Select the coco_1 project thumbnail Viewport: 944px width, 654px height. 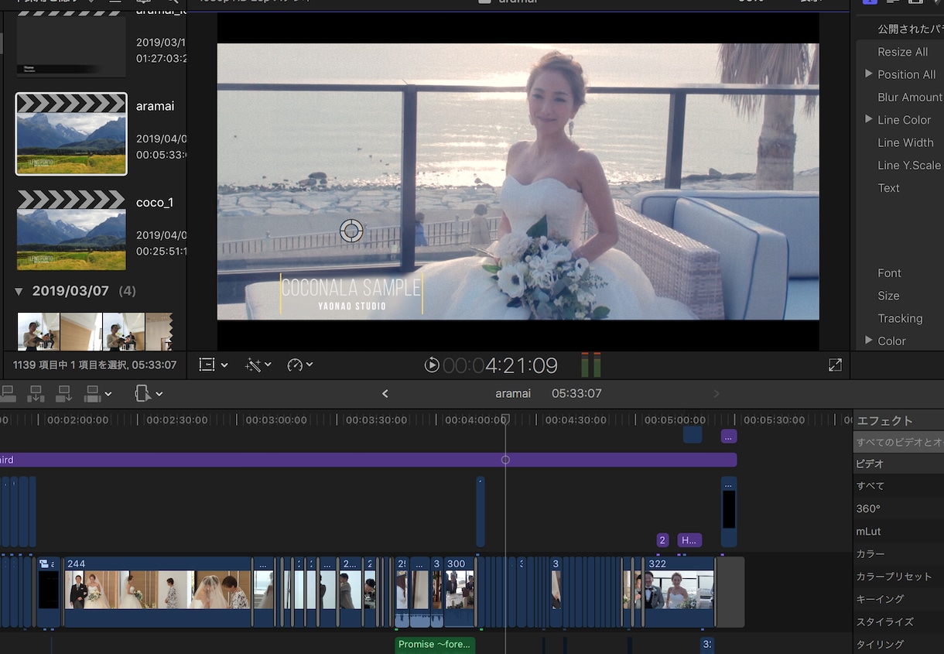click(71, 230)
